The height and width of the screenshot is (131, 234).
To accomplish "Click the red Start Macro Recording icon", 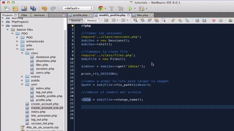I will click(x=214, y=20).
